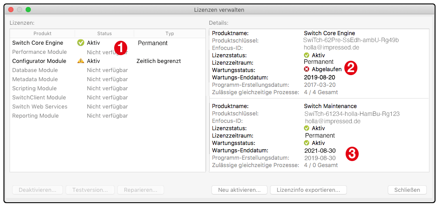The width and height of the screenshot is (439, 217).
Task: Click green Wartungsstatus icon for Switch Maintenance
Action: click(307, 143)
